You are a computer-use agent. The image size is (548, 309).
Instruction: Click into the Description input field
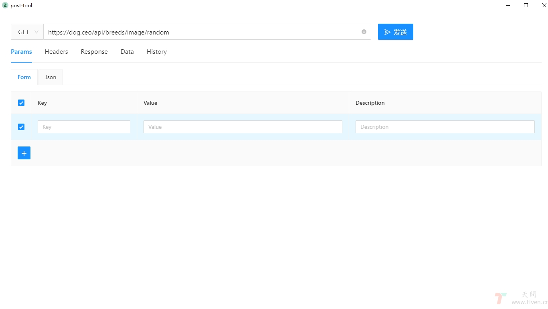click(x=445, y=127)
